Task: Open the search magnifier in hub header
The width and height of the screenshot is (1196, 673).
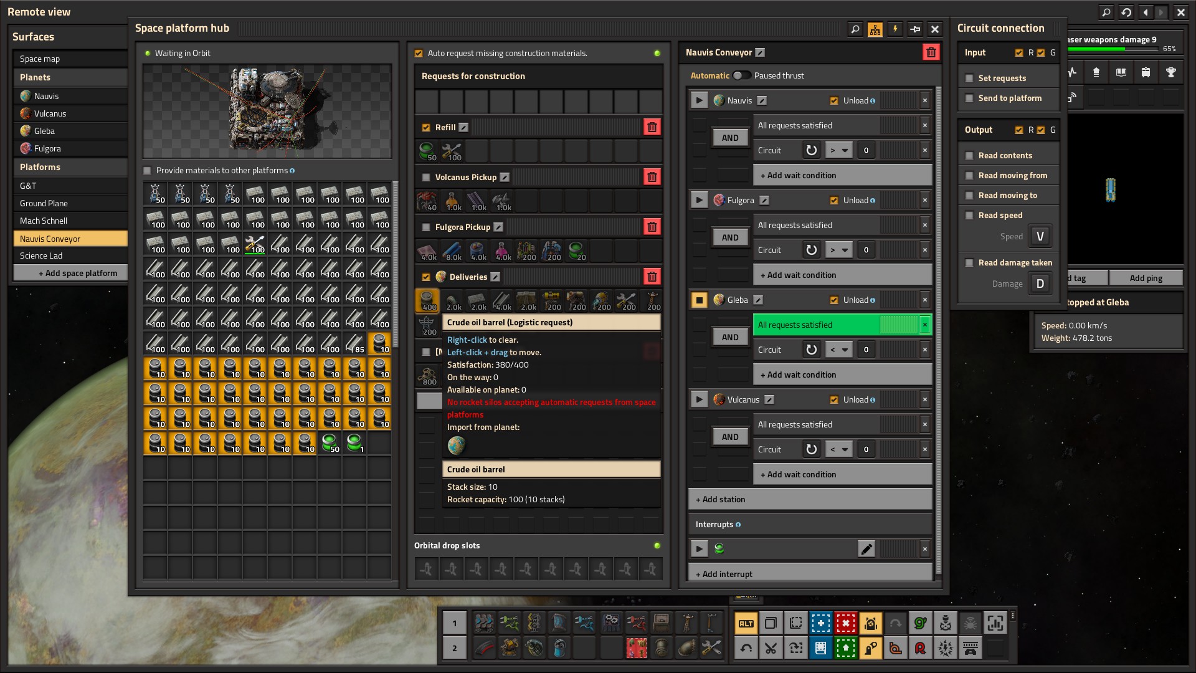Action: (x=855, y=29)
